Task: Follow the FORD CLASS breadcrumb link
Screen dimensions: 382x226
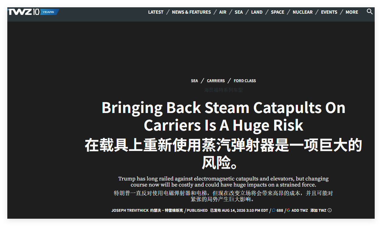Action: click(245, 81)
